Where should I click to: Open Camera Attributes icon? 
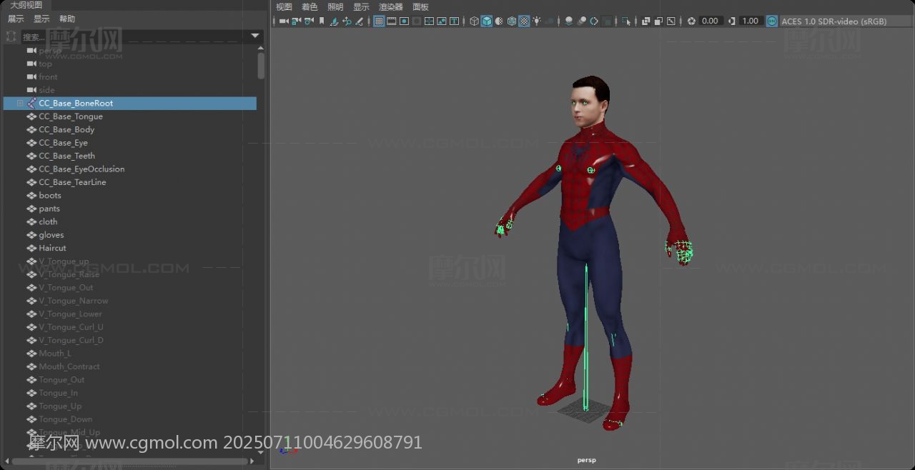(x=309, y=21)
